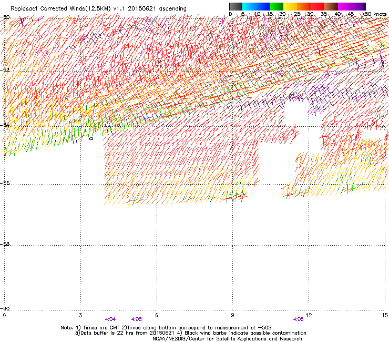
Task: Click the ">50 knots" legend label
Action: click(374, 14)
